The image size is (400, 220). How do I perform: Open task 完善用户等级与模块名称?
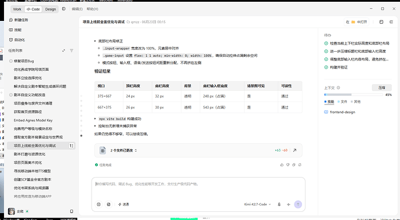(x=33, y=128)
